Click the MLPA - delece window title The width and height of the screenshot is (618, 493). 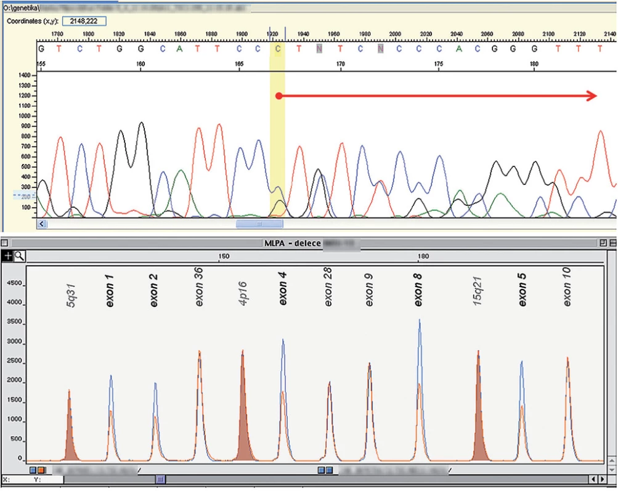coord(293,243)
